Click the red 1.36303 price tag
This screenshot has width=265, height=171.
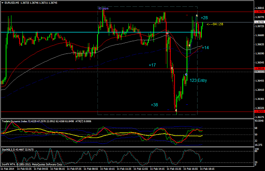[259, 112]
